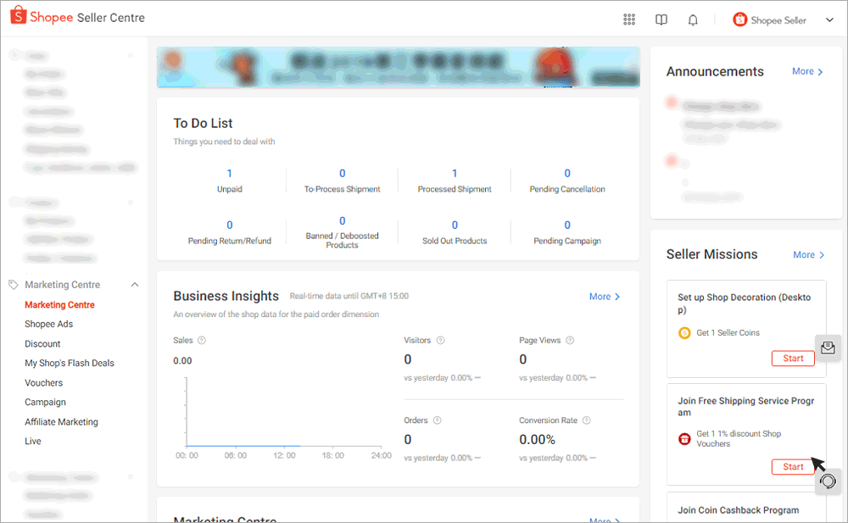The height and width of the screenshot is (523, 848).
Task: Collapse the Marketing Centre sidebar section
Action: [134, 284]
